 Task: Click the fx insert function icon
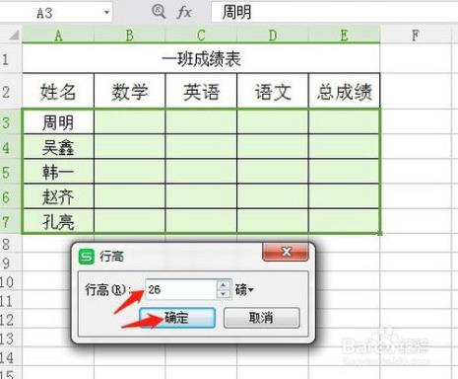coord(184,13)
